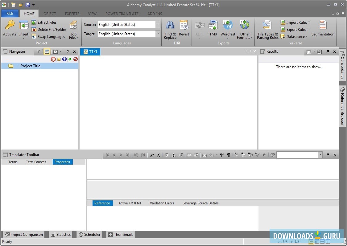347x246 pixels.
Task: Click the red power status icon in Navigator
Action: 53,59
